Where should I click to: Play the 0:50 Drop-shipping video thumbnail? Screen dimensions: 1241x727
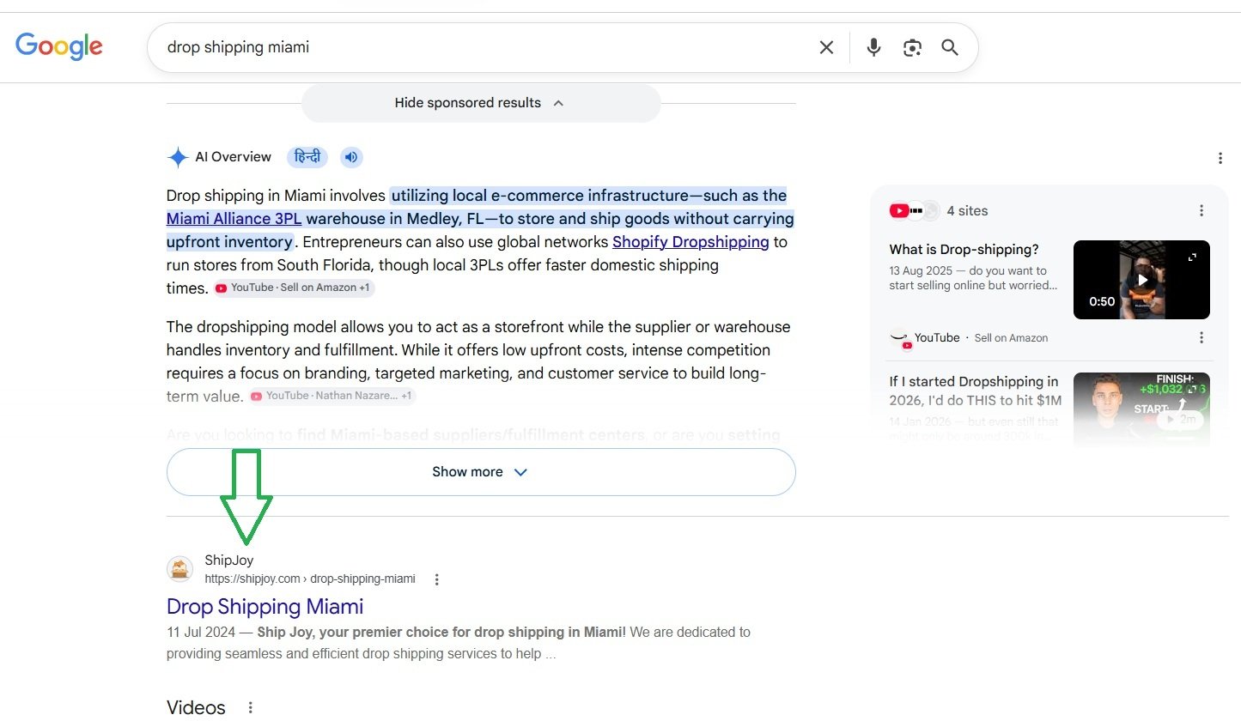pyautogui.click(x=1141, y=280)
